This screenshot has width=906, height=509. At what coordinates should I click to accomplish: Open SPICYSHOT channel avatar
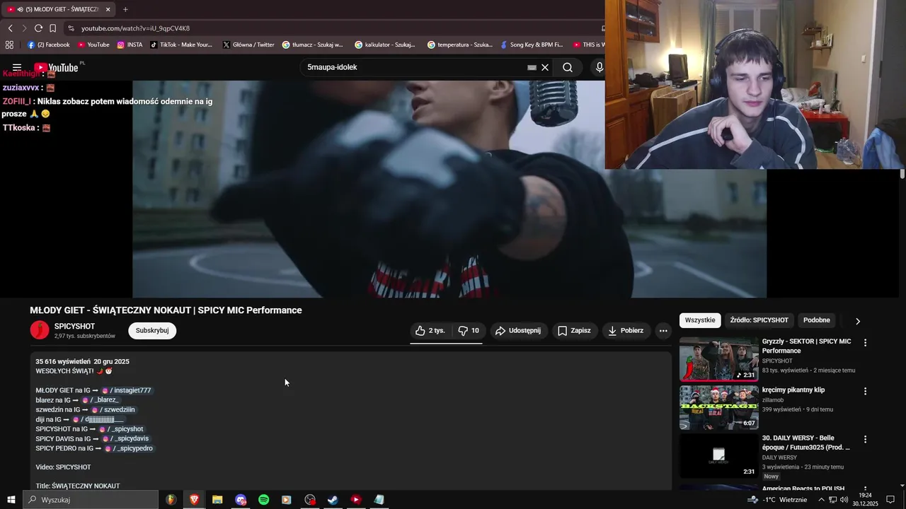[x=40, y=330]
